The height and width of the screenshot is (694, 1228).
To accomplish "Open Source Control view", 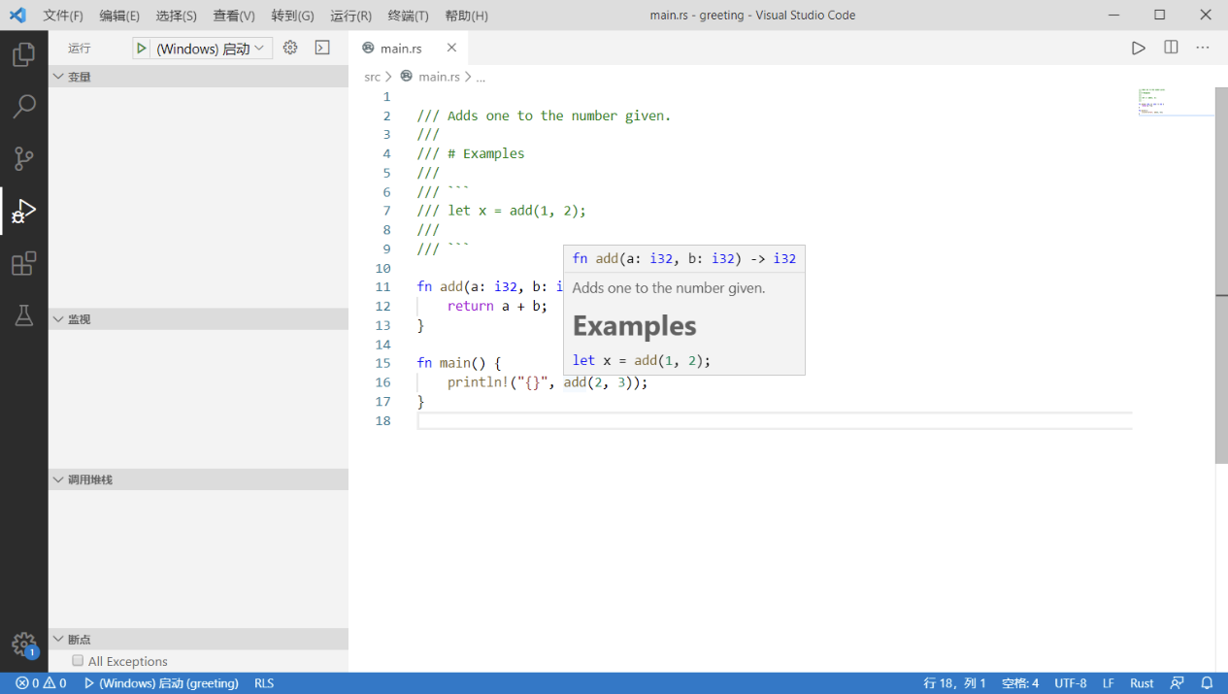I will [23, 159].
